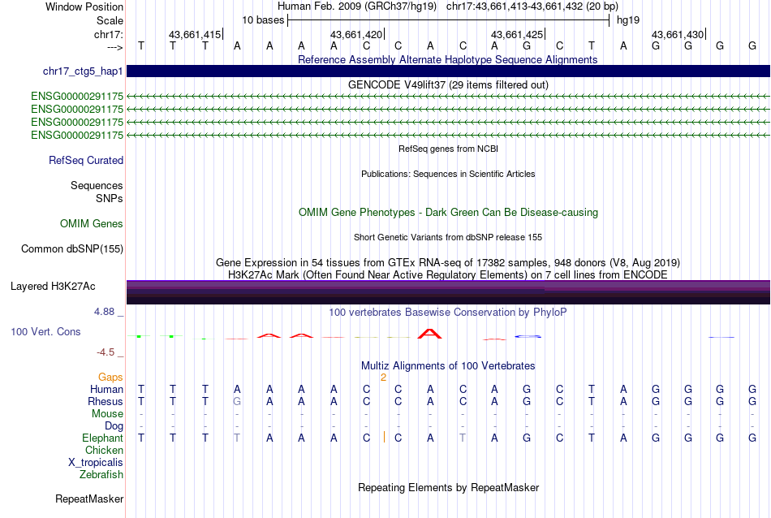Click the 43,661,415 coordinate marker
The width and height of the screenshot is (771, 518).
point(195,34)
